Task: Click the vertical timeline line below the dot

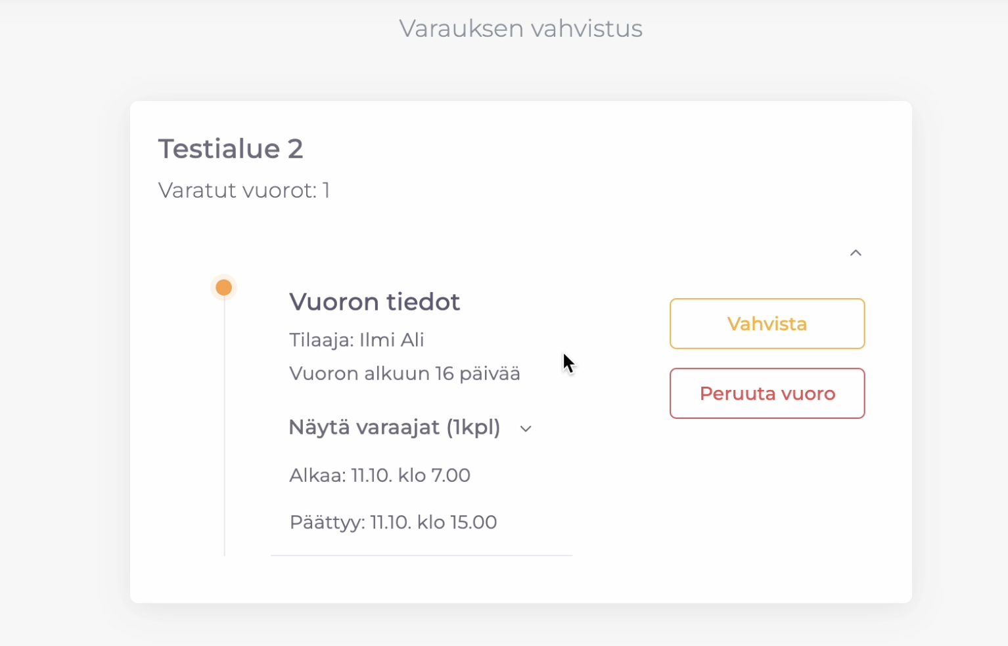Action: click(225, 427)
